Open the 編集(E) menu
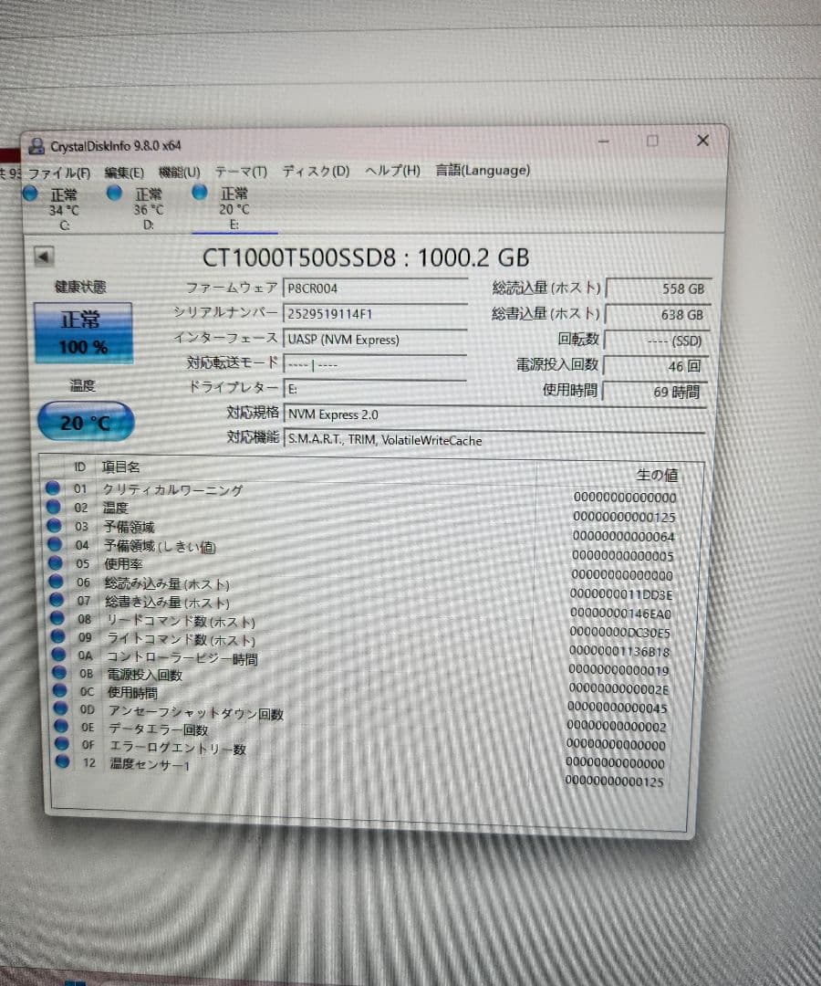 pos(124,173)
